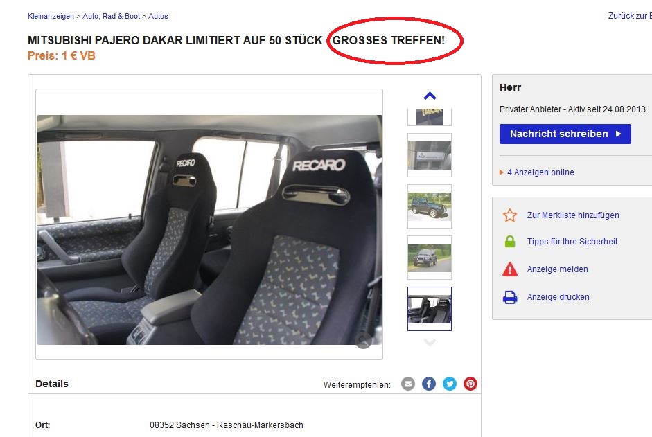This screenshot has height=437, width=652.
Task: Pin the listing on Pinterest
Action: 470,384
